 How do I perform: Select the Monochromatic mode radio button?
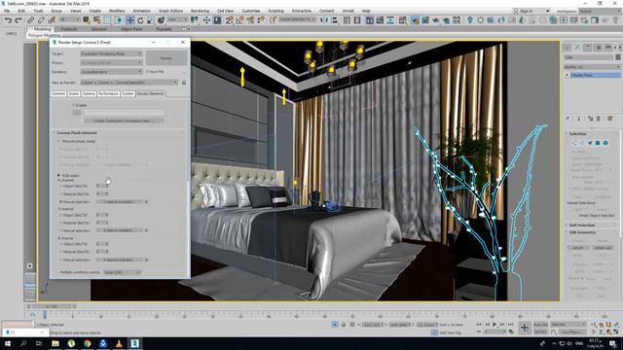[59, 141]
